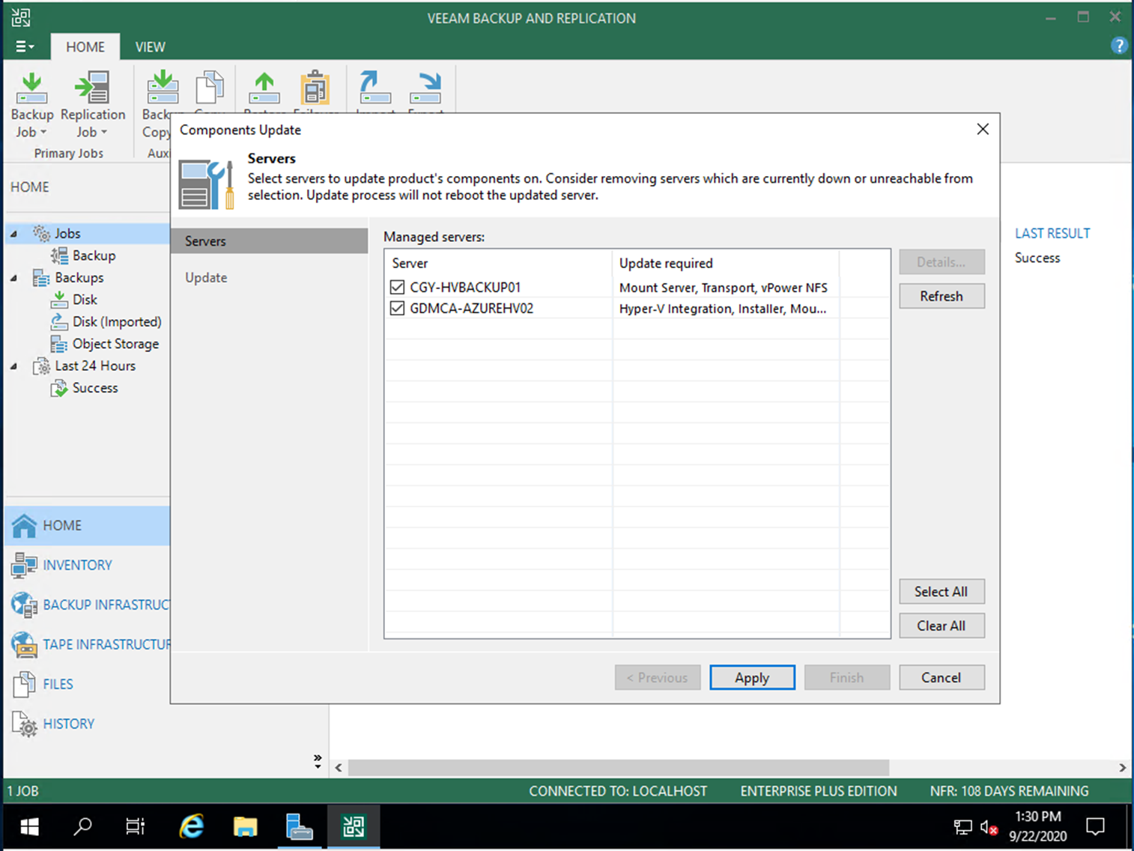Click 'Mount Server, Transport, vPower NFS' cell

click(724, 288)
